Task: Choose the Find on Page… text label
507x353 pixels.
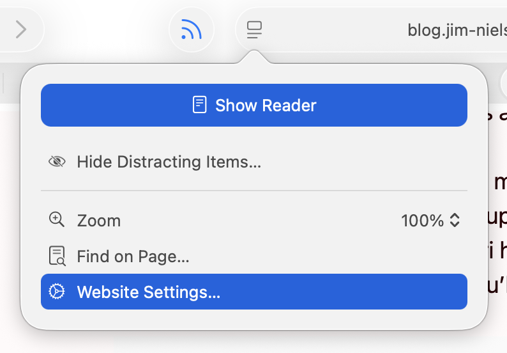Action: tap(133, 256)
